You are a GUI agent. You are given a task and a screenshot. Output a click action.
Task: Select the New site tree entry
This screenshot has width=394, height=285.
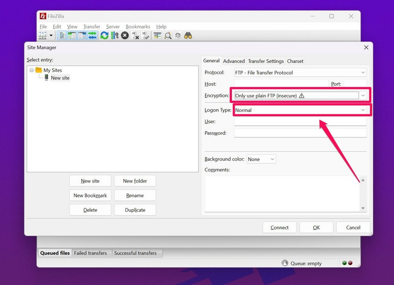(60, 78)
